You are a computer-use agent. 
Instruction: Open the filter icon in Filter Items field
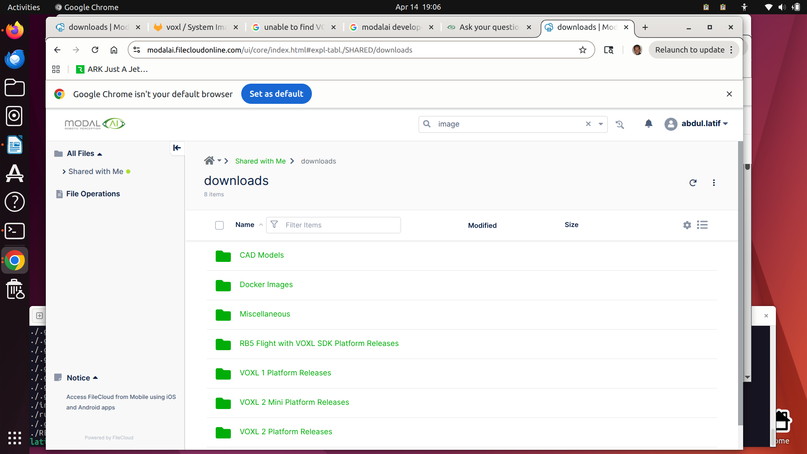pyautogui.click(x=274, y=225)
